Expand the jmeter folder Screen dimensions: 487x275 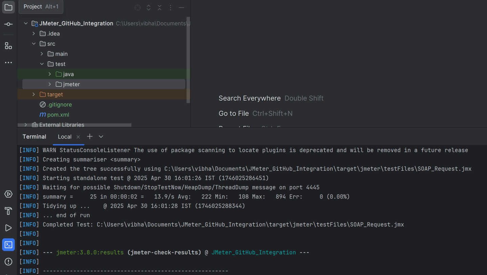tap(50, 84)
